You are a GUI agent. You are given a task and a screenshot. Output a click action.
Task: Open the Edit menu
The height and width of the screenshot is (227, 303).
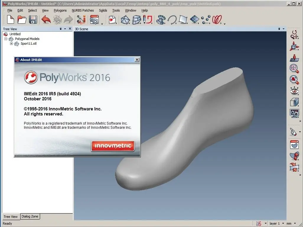(20, 10)
